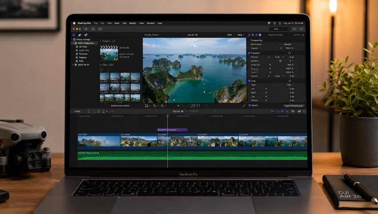Viewport: 378px width, 214px height.
Task: Open clip appearance options in timeline
Action: (293, 112)
